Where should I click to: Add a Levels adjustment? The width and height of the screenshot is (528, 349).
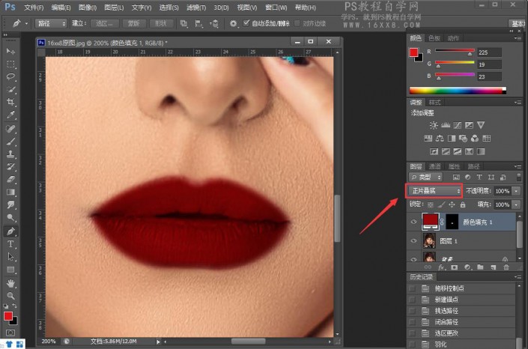pyautogui.click(x=446, y=125)
